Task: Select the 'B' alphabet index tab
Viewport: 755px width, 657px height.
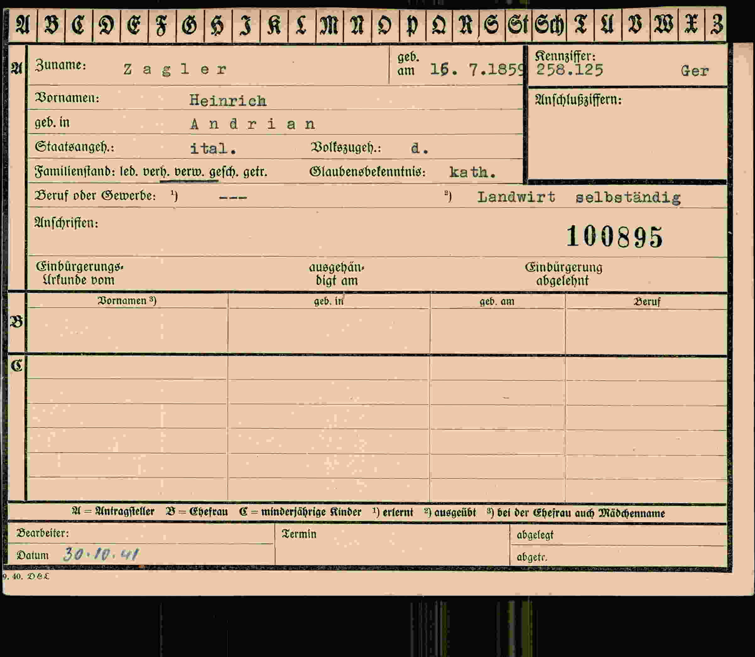Action: [x=51, y=25]
